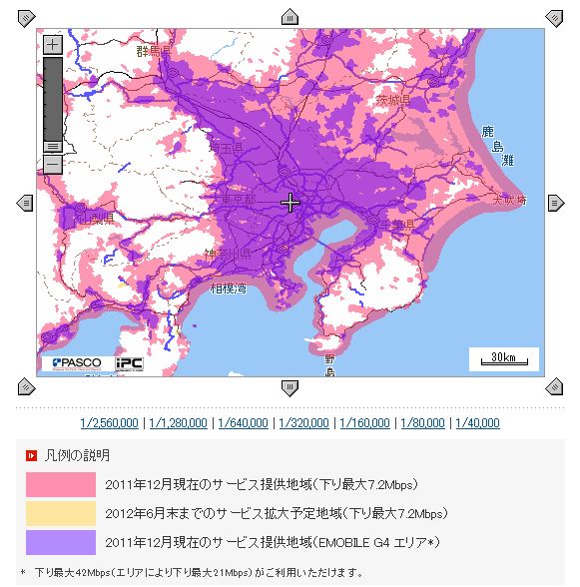
Task: Click the zoom slider handle
Action: click(x=53, y=147)
